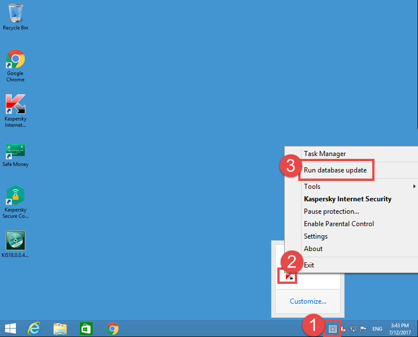The width and height of the screenshot is (418, 337).
Task: Select the Safe Money desktop shortcut
Action: 15,155
